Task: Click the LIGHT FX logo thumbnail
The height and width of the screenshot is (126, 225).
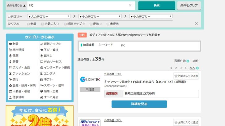Action: (90, 79)
